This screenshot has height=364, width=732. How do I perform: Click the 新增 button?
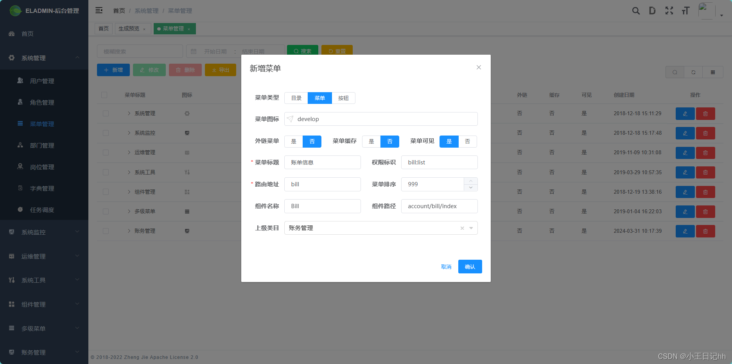click(113, 70)
